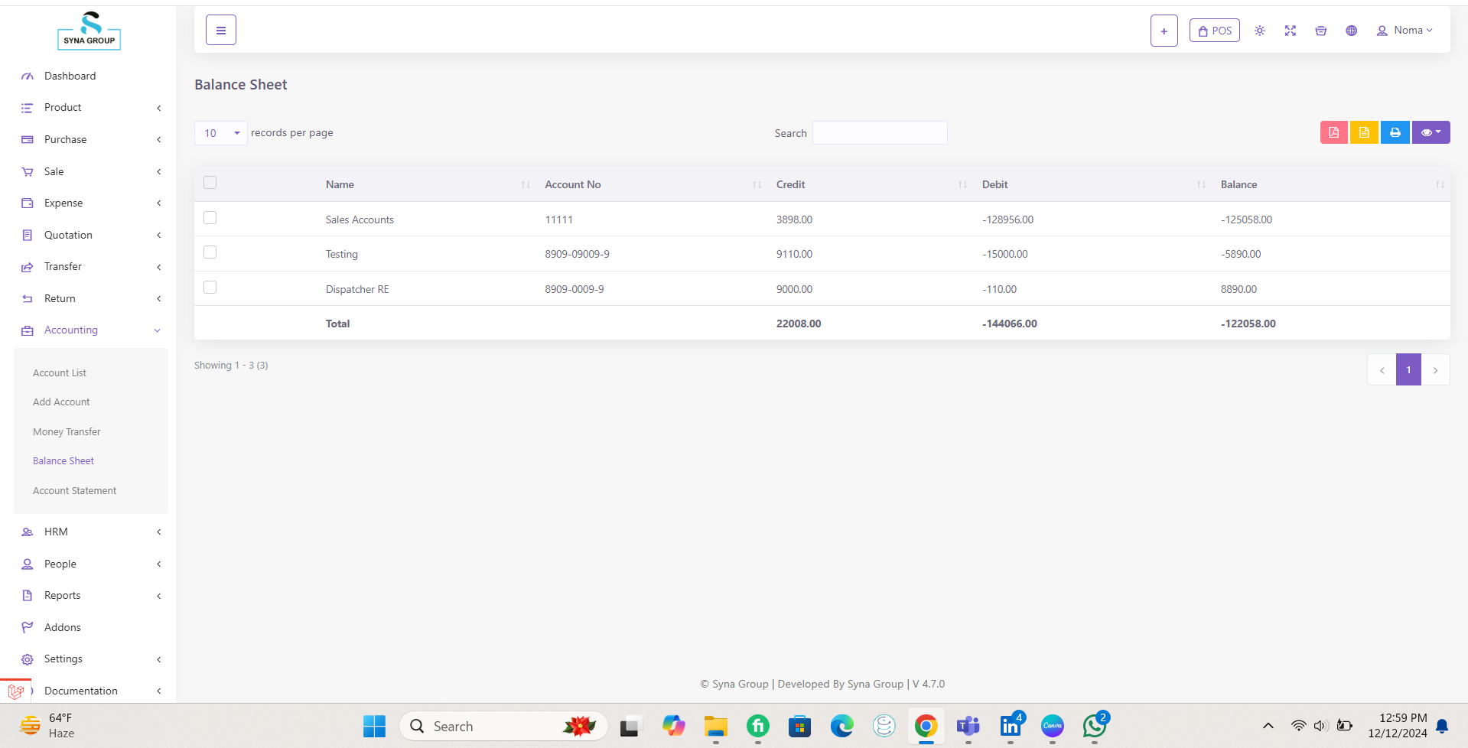Viewport: 1468px width, 748px height.
Task: Click inside the Search input field
Action: click(x=879, y=133)
